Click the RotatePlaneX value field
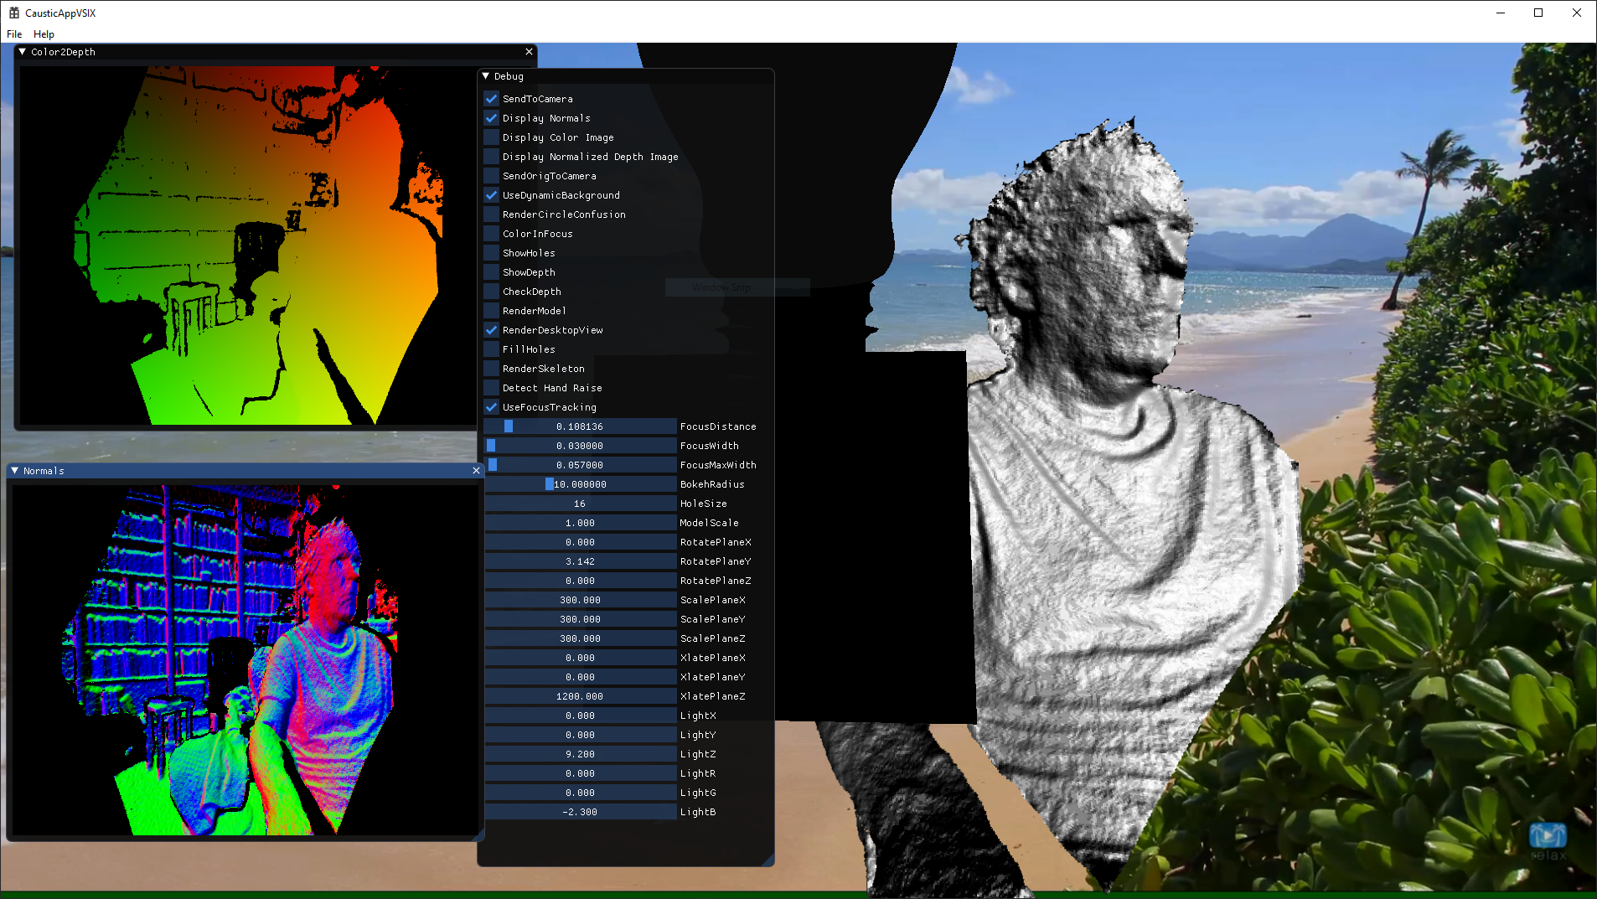This screenshot has width=1597, height=899. (580, 542)
